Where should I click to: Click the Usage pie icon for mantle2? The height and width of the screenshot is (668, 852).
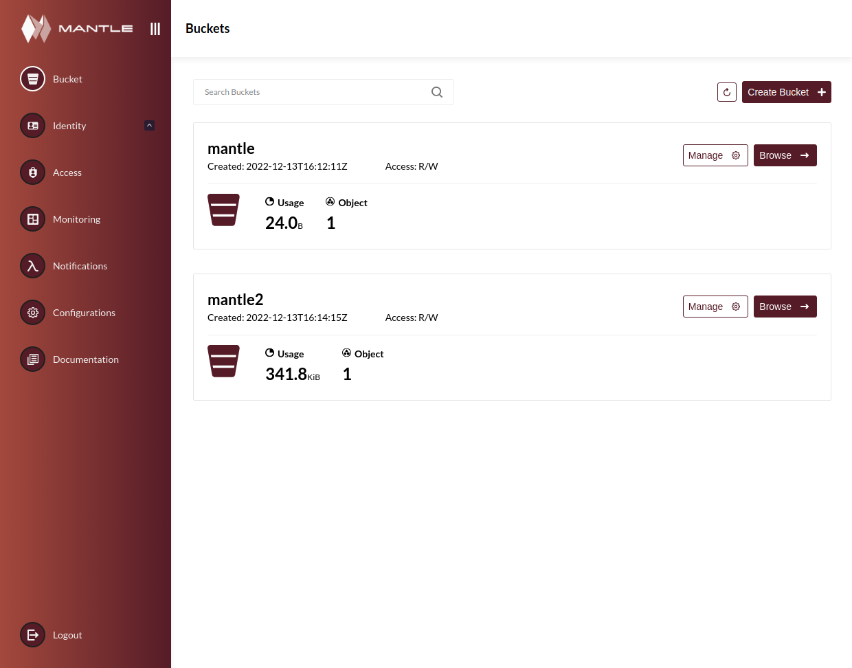[270, 353]
